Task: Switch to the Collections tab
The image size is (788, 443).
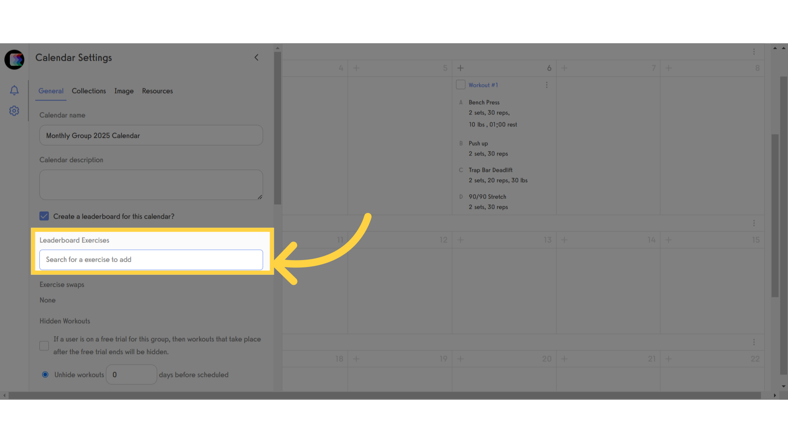Action: click(x=89, y=91)
